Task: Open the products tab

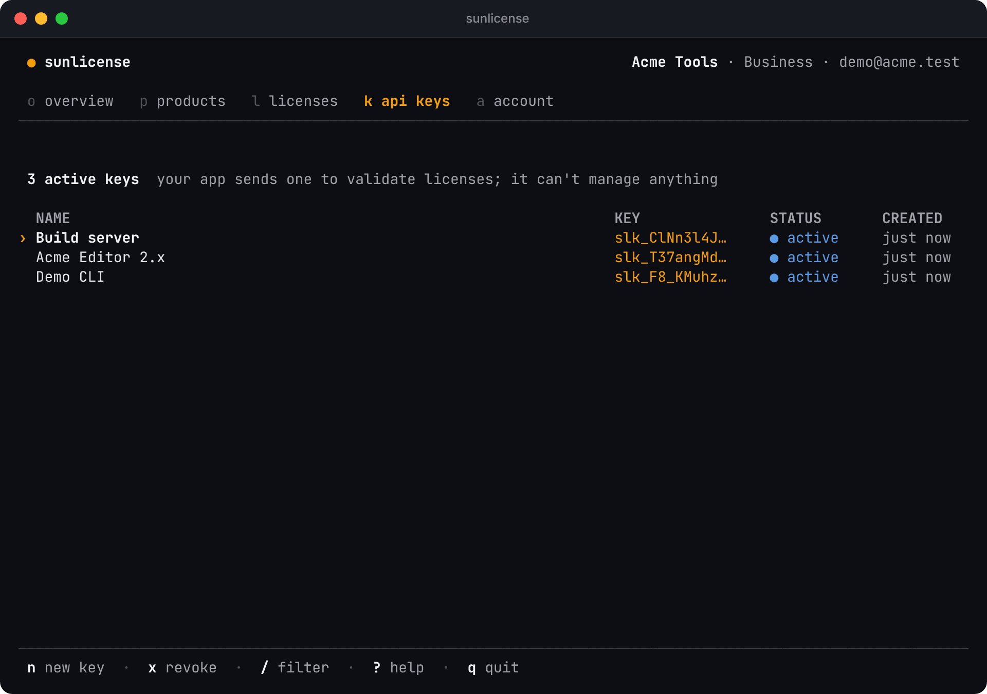Action: (x=182, y=101)
